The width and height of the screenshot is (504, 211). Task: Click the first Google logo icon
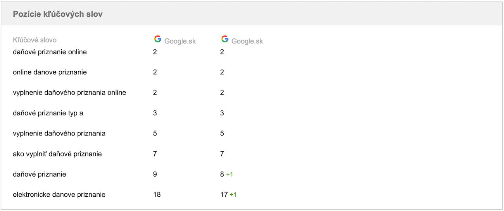pyautogui.click(x=157, y=39)
